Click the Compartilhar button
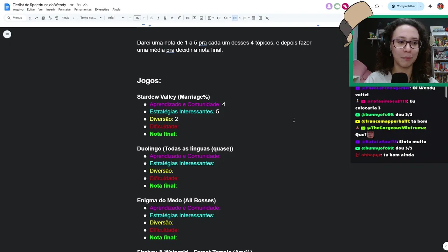This screenshot has width=448, height=252. click(403, 6)
